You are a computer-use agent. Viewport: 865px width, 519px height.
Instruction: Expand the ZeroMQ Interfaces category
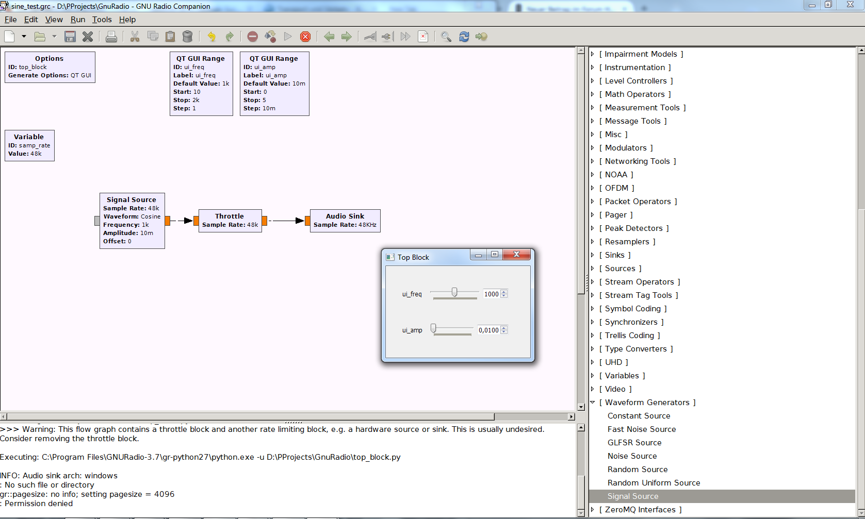(593, 510)
